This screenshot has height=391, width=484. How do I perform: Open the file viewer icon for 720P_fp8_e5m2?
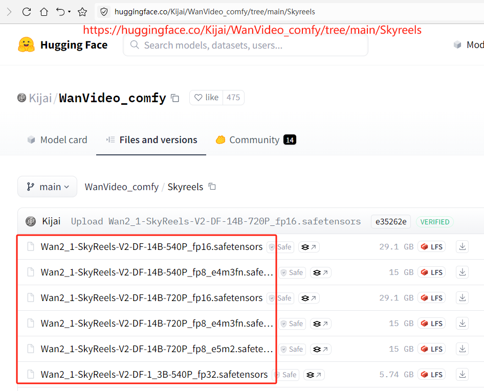(320, 350)
